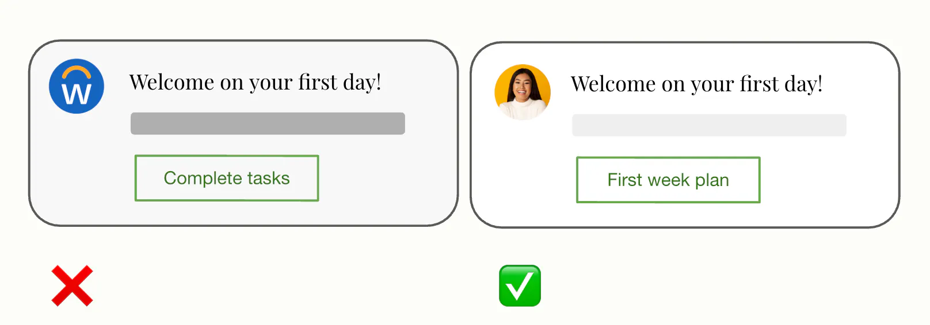Click the welcome heading beside the woman's avatar
Image resolution: width=930 pixels, height=325 pixels.
696,84
